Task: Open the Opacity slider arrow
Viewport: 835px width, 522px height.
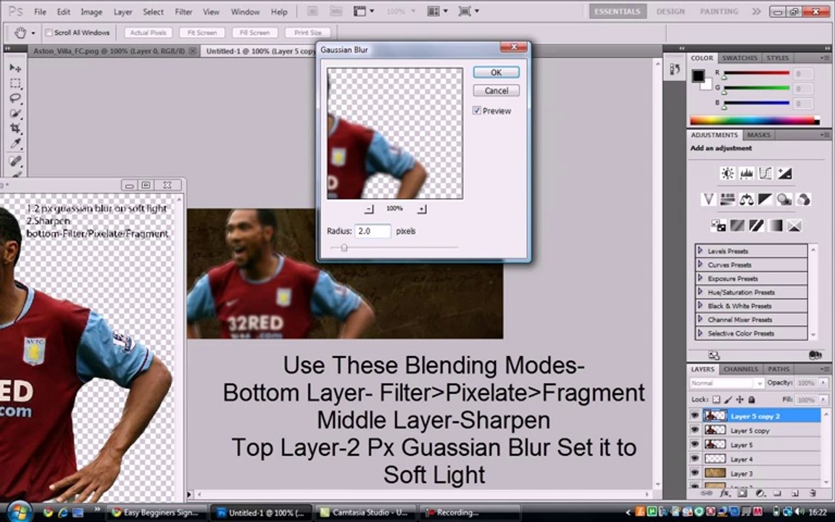Action: click(x=823, y=383)
